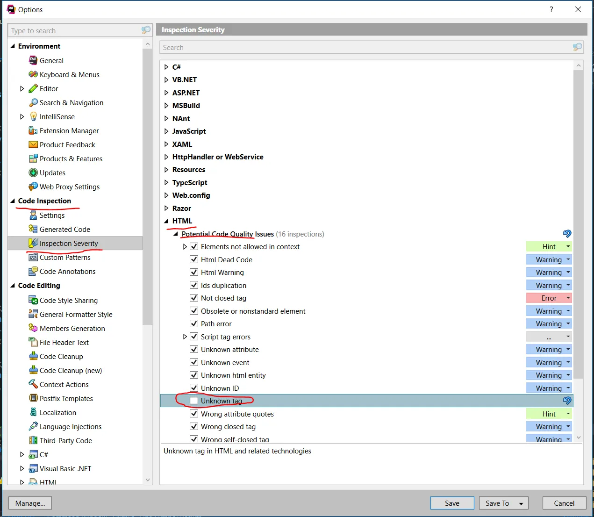Open Search & Navigation magnifier icon
The height and width of the screenshot is (517, 594).
click(x=33, y=102)
